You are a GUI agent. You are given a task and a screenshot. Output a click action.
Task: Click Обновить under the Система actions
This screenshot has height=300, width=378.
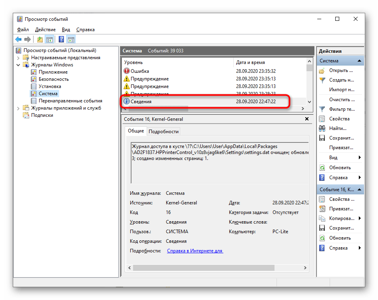coord(340,168)
